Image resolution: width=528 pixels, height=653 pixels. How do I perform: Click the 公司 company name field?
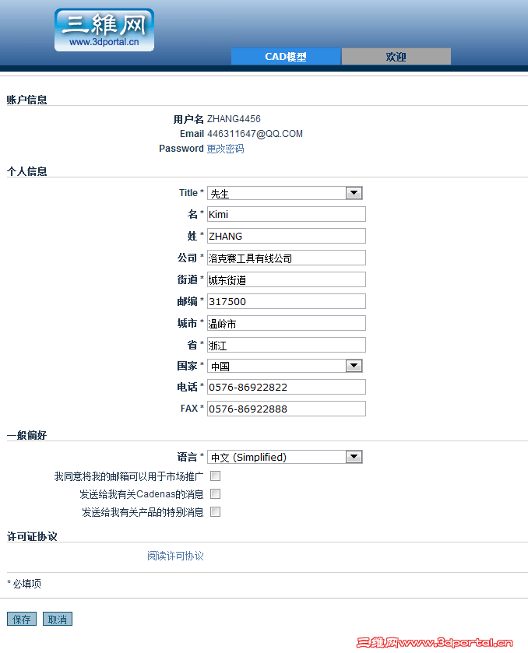click(287, 258)
